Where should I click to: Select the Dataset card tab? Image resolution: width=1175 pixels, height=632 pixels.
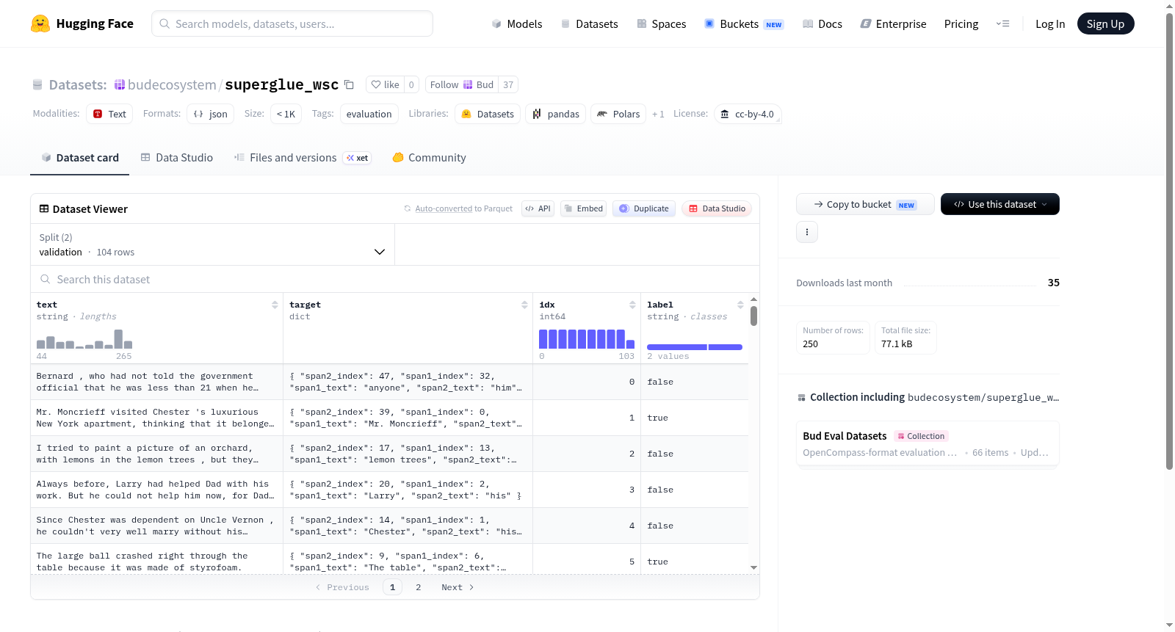(80, 158)
